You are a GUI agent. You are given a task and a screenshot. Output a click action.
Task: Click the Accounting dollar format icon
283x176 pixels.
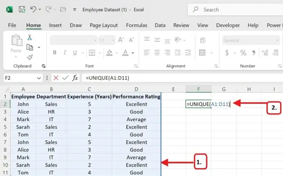click(x=227, y=53)
